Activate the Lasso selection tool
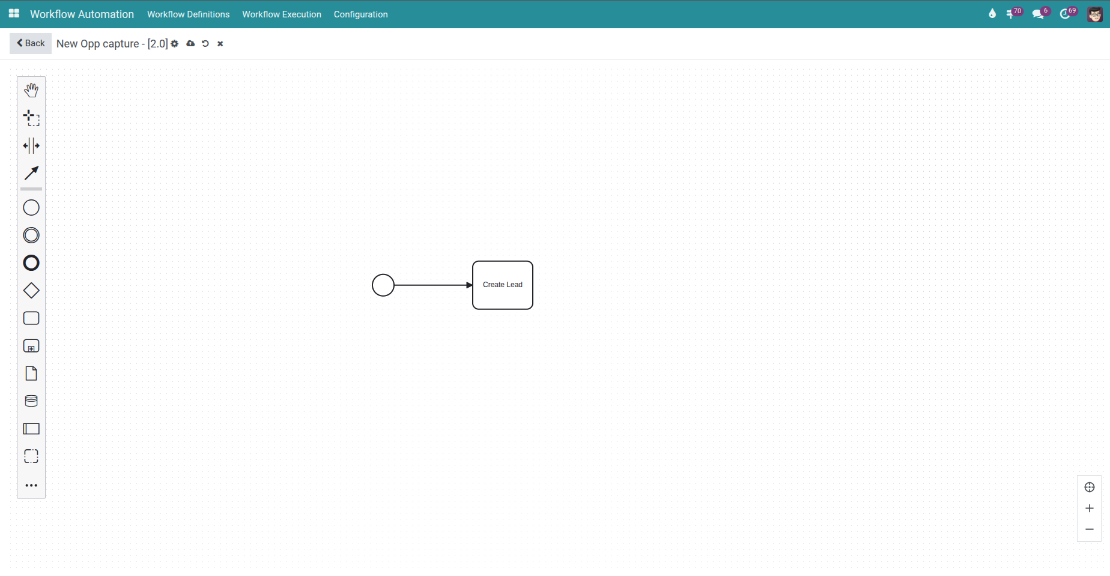 tap(31, 118)
